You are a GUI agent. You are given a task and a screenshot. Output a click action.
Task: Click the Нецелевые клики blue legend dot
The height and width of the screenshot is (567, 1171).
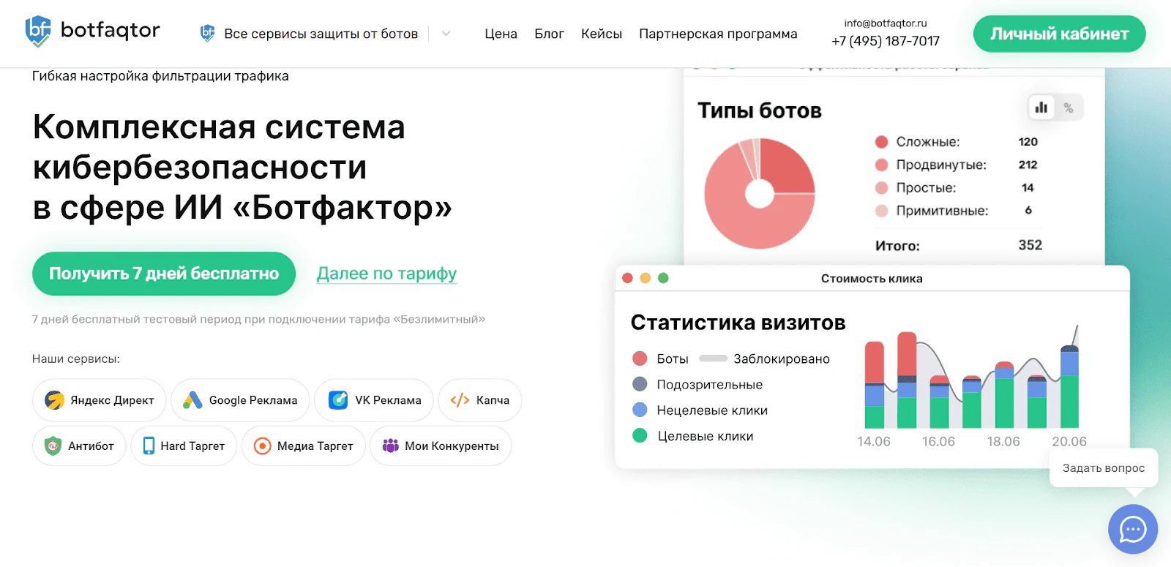pyautogui.click(x=640, y=410)
